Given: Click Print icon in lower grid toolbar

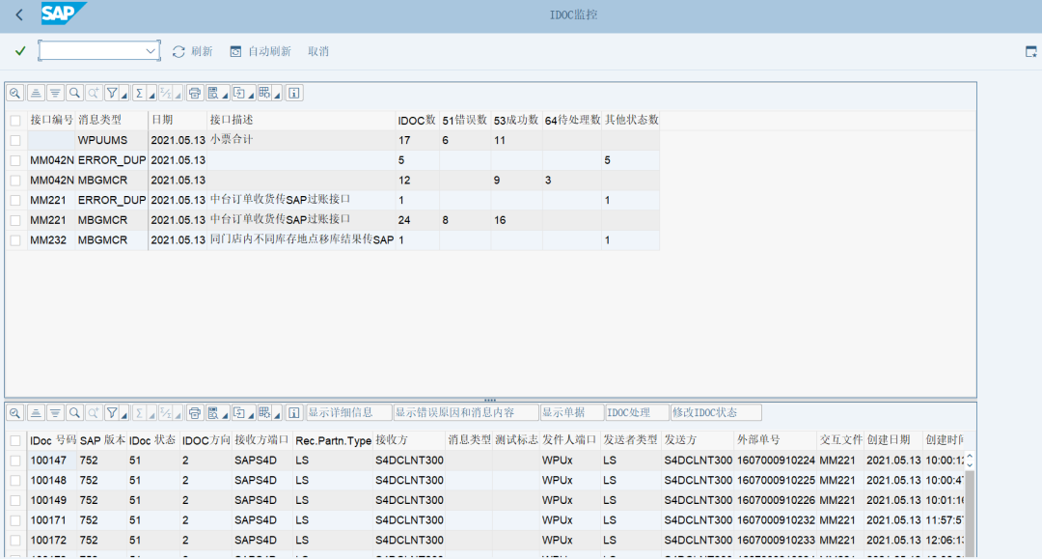Looking at the screenshot, I should point(195,413).
